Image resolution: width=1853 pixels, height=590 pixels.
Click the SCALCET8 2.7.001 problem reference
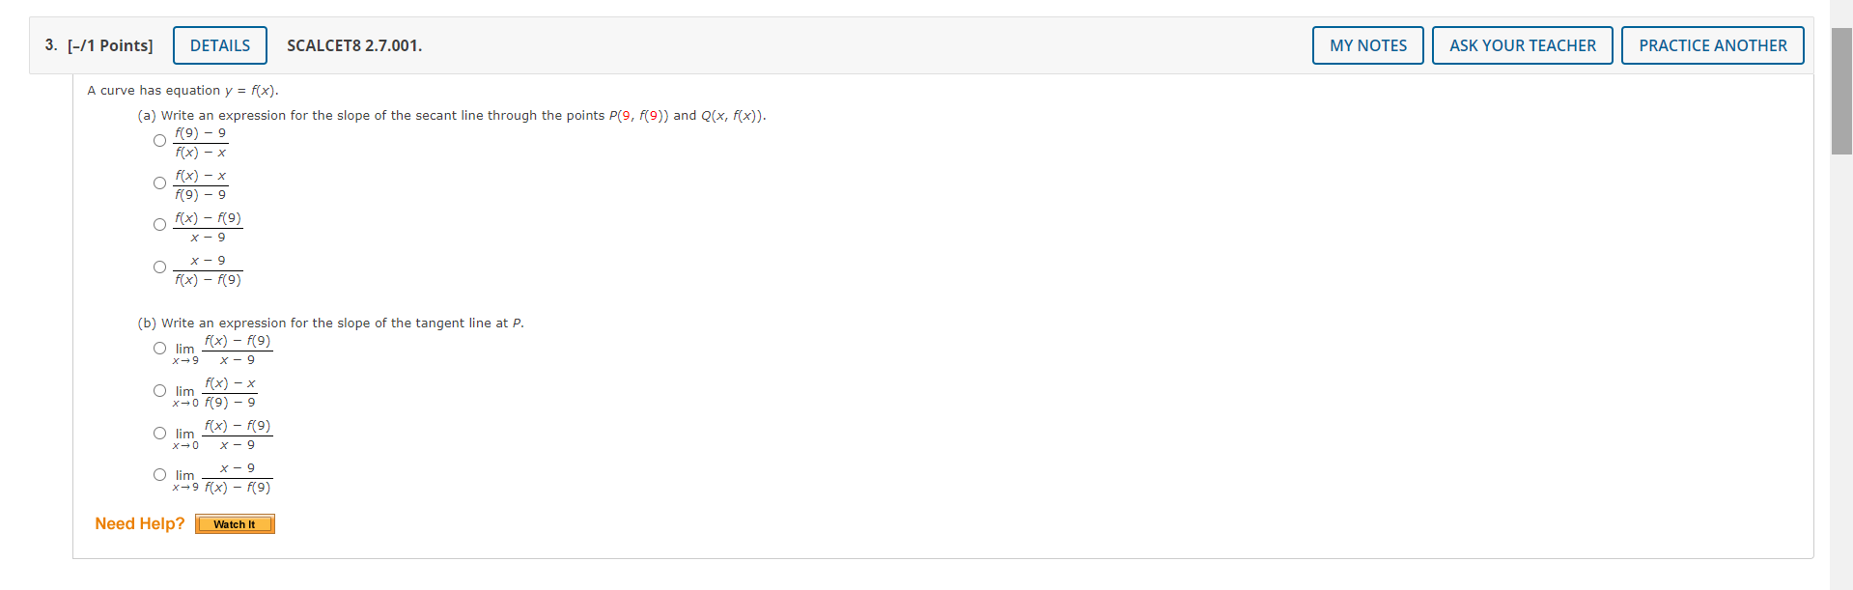(353, 45)
